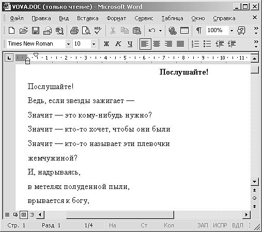Toggle italic (К) formatting

click(118, 44)
